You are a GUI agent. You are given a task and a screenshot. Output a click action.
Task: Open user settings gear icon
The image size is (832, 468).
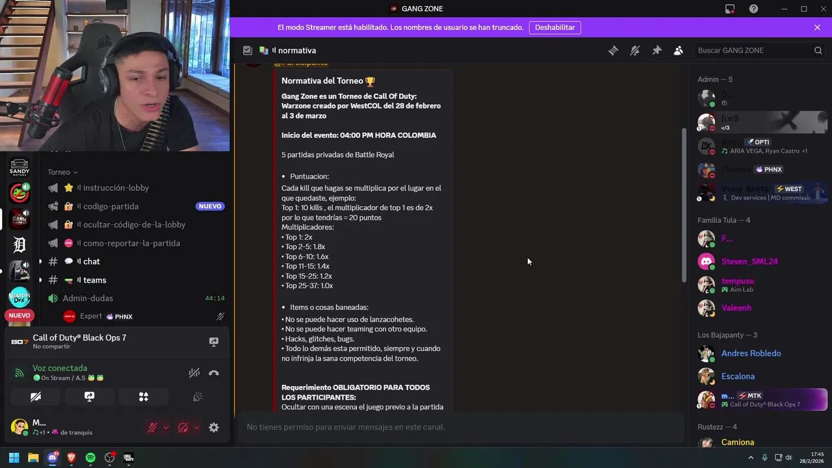[214, 428]
